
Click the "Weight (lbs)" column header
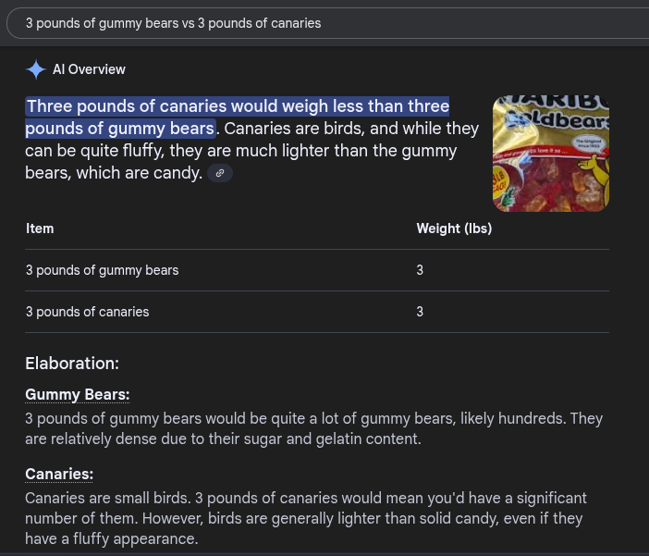454,229
